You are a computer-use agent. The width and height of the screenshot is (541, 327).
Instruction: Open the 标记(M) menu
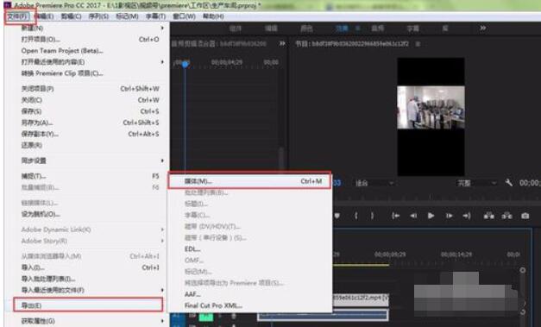(x=127, y=16)
